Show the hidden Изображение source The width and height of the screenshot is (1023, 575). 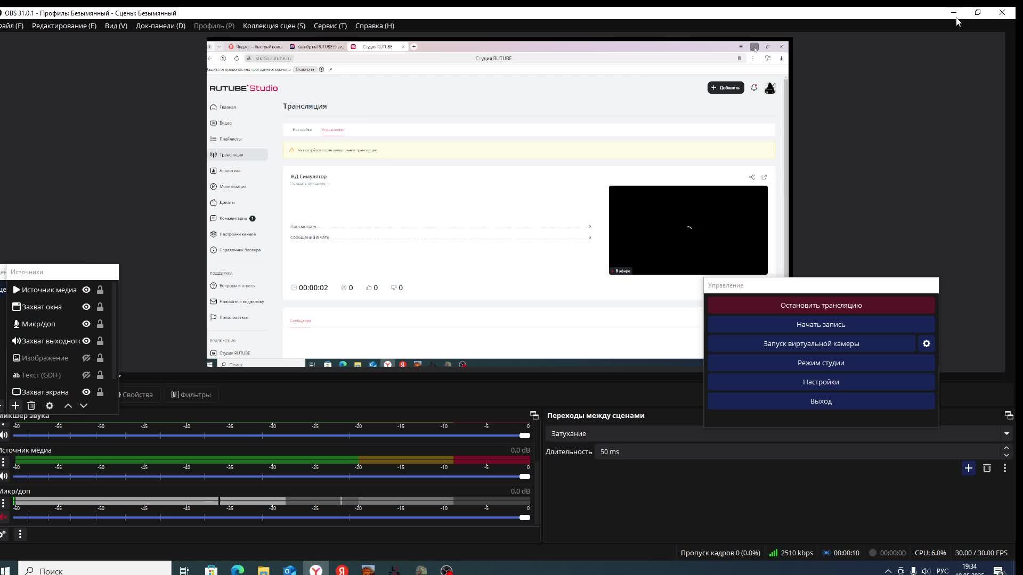tap(86, 358)
